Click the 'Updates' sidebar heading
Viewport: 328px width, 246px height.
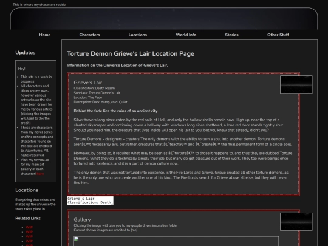[x=26, y=53]
